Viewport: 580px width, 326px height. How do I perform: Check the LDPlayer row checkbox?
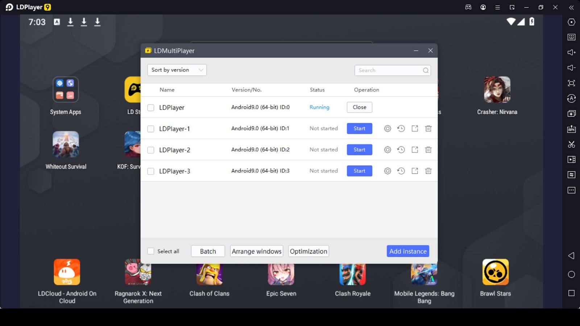(151, 108)
